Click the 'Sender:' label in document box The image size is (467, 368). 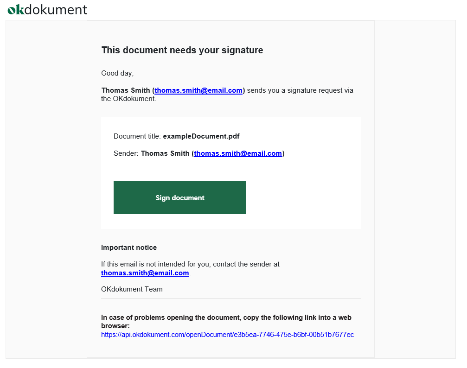tap(126, 153)
